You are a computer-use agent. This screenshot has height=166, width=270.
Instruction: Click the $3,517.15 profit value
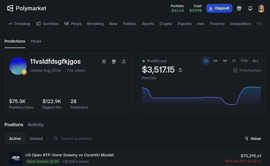(x=158, y=70)
